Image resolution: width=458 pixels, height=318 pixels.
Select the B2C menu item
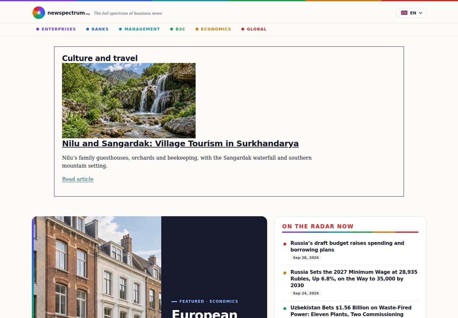click(x=177, y=29)
